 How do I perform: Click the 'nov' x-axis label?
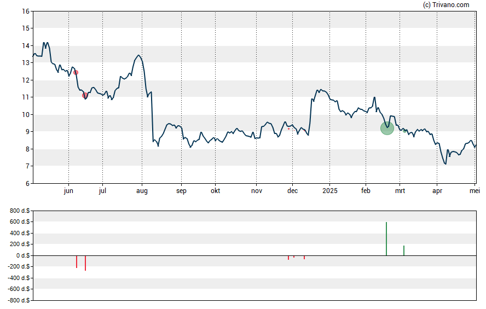click(257, 191)
